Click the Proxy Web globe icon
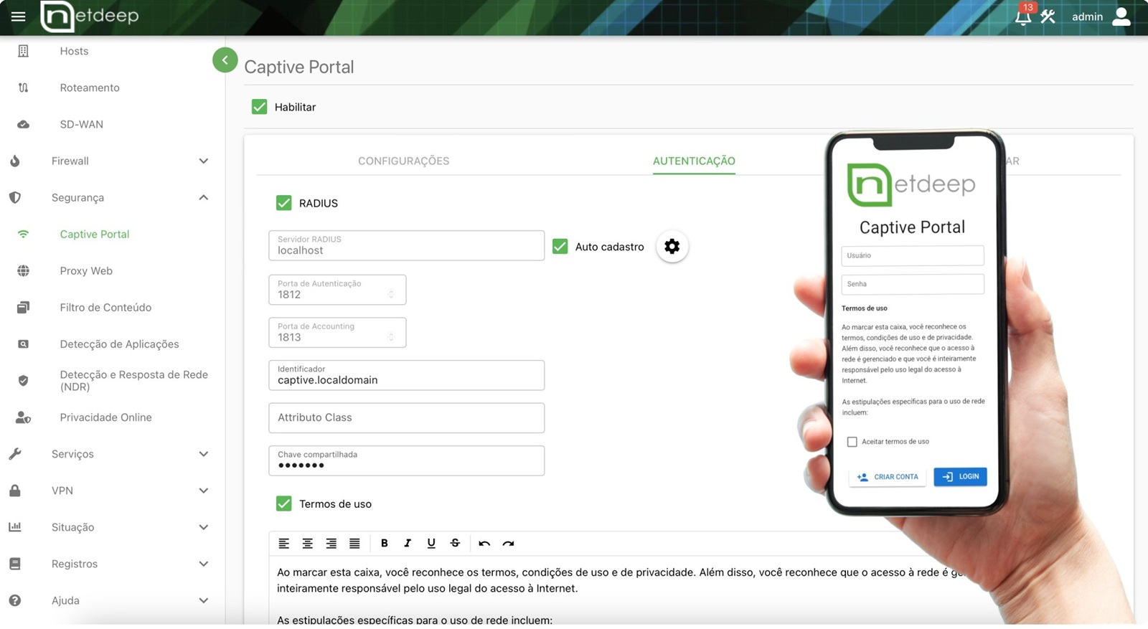 [23, 271]
